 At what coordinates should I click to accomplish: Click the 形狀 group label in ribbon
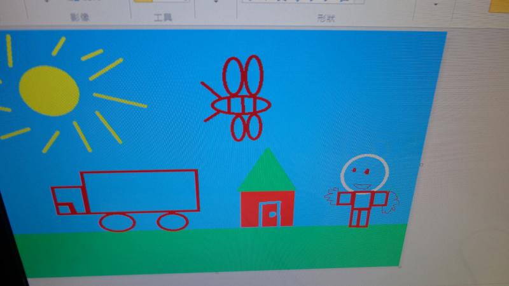click(x=326, y=18)
